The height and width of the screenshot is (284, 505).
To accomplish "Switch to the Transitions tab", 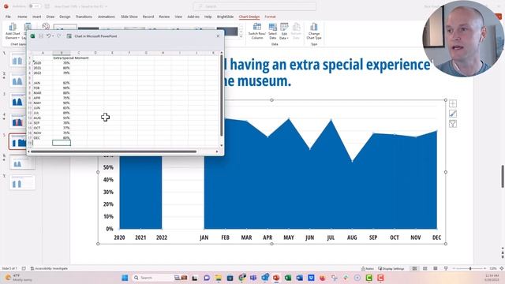I will 84,17.
